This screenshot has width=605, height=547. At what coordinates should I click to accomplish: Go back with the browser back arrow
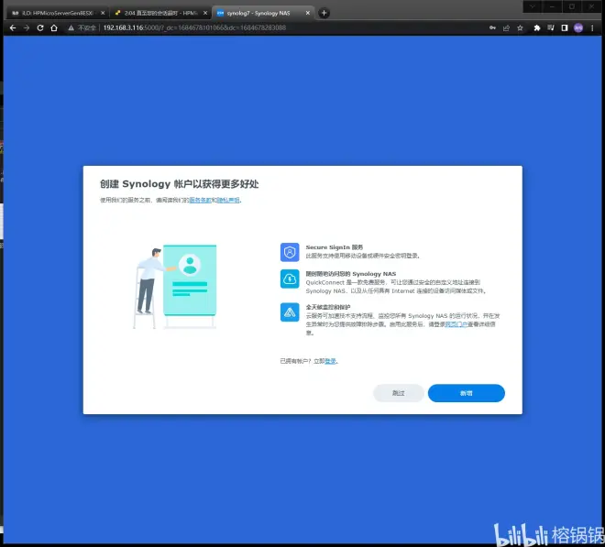pyautogui.click(x=13, y=27)
